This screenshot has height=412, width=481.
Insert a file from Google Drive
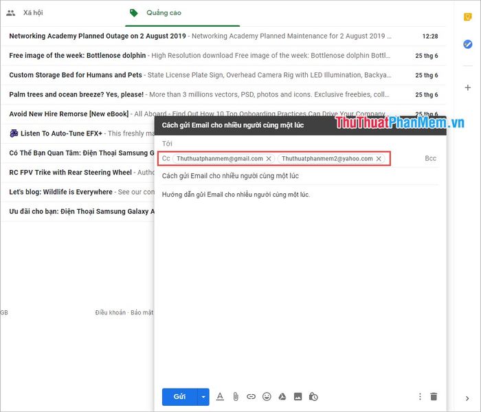pos(282,397)
